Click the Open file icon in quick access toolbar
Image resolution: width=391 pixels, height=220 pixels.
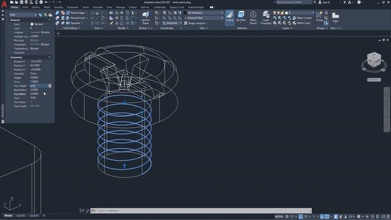tap(16, 2)
